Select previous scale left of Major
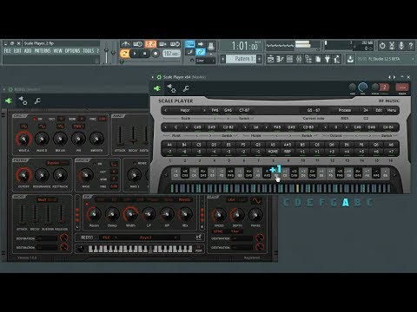The image size is (417, 312). tap(165, 110)
